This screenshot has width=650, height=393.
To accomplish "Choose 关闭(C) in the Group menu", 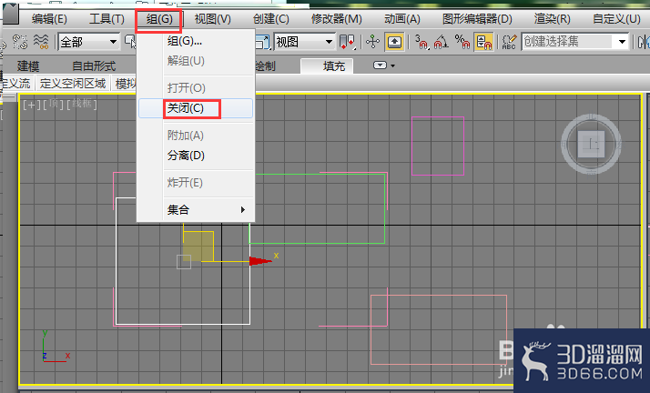I will pos(196,108).
